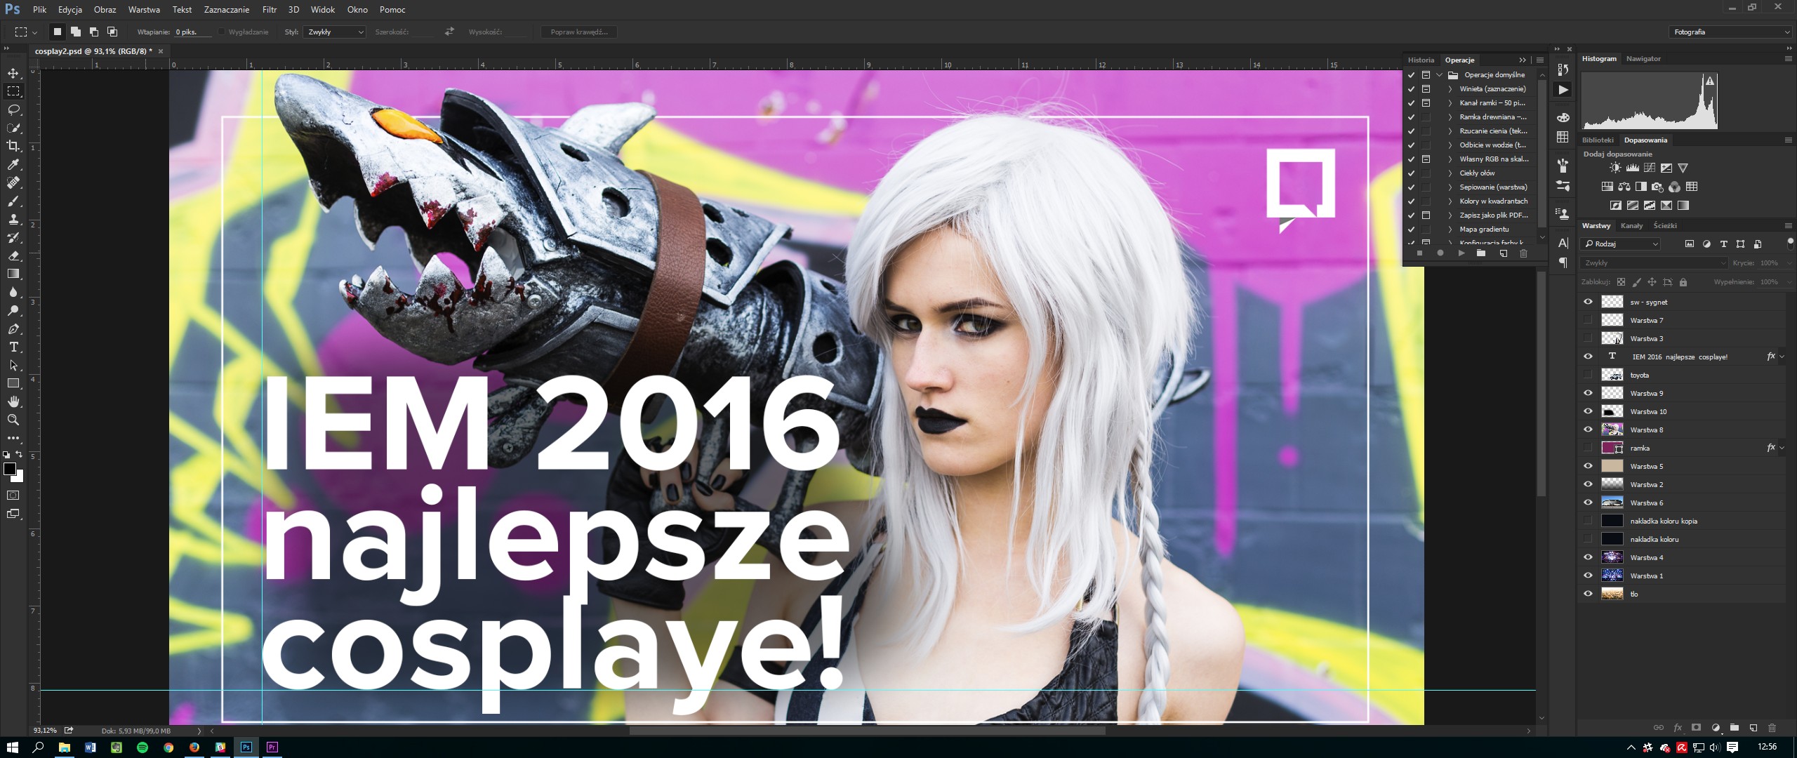The image size is (1797, 758).
Task: Open Photoshop from the Windows taskbar
Action: (246, 747)
